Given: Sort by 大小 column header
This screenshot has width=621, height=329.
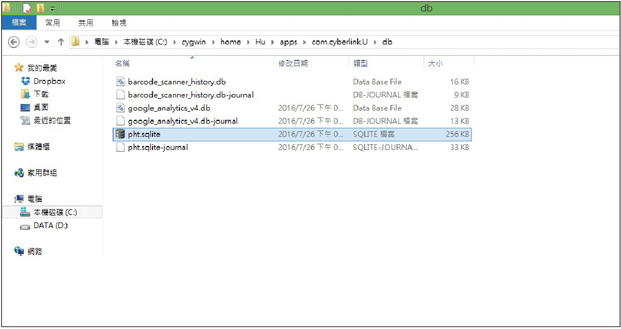Looking at the screenshot, I should (x=435, y=63).
